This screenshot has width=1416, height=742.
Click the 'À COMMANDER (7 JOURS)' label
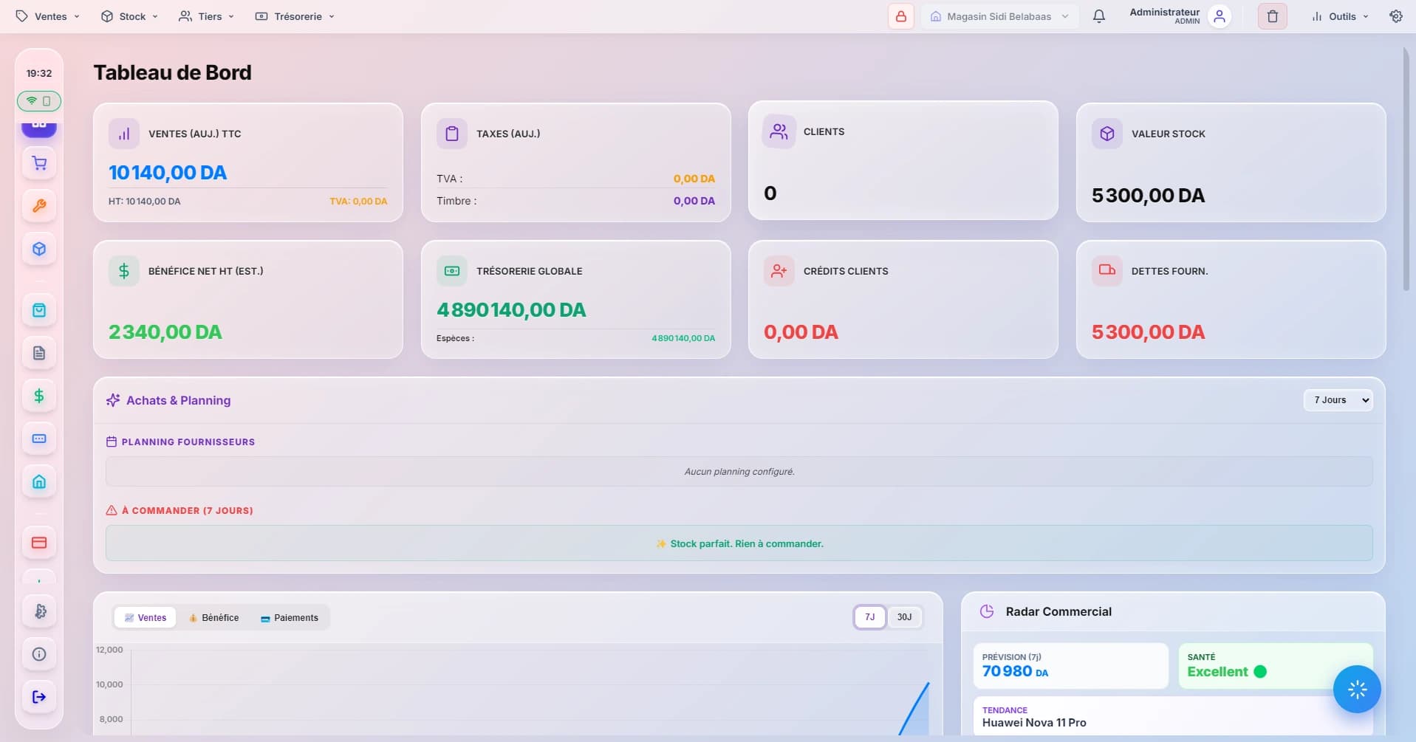click(x=187, y=510)
